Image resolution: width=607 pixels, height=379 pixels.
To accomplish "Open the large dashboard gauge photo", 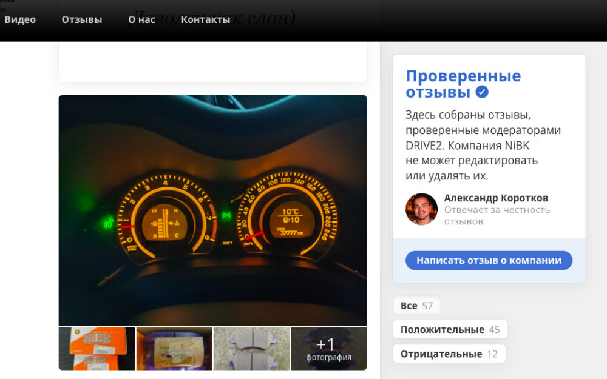I will (212, 210).
